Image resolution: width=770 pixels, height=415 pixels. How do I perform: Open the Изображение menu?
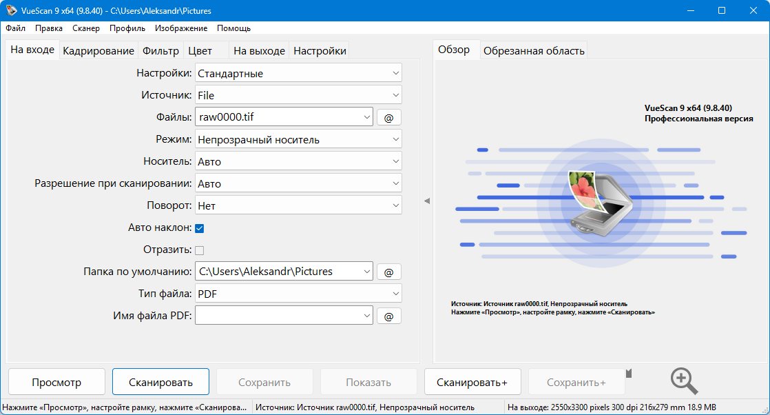click(180, 28)
